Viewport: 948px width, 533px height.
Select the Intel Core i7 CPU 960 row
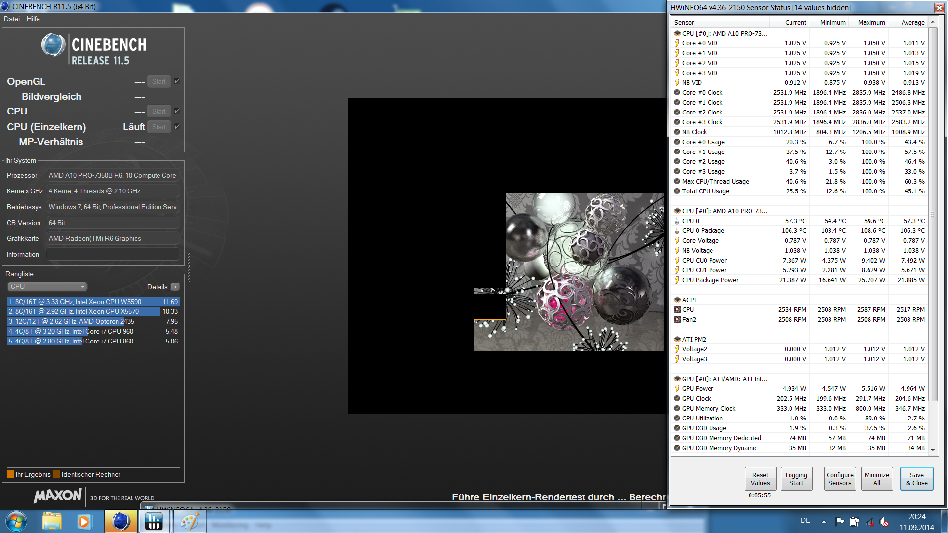pyautogui.click(x=93, y=331)
